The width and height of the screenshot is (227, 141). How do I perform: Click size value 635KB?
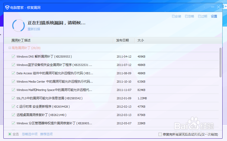pos(141,82)
